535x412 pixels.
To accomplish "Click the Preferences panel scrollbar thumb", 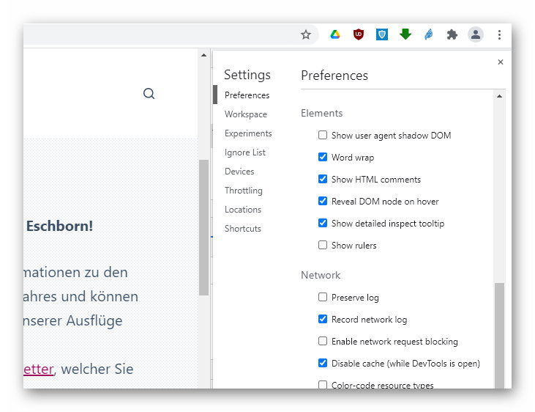I will (x=500, y=334).
